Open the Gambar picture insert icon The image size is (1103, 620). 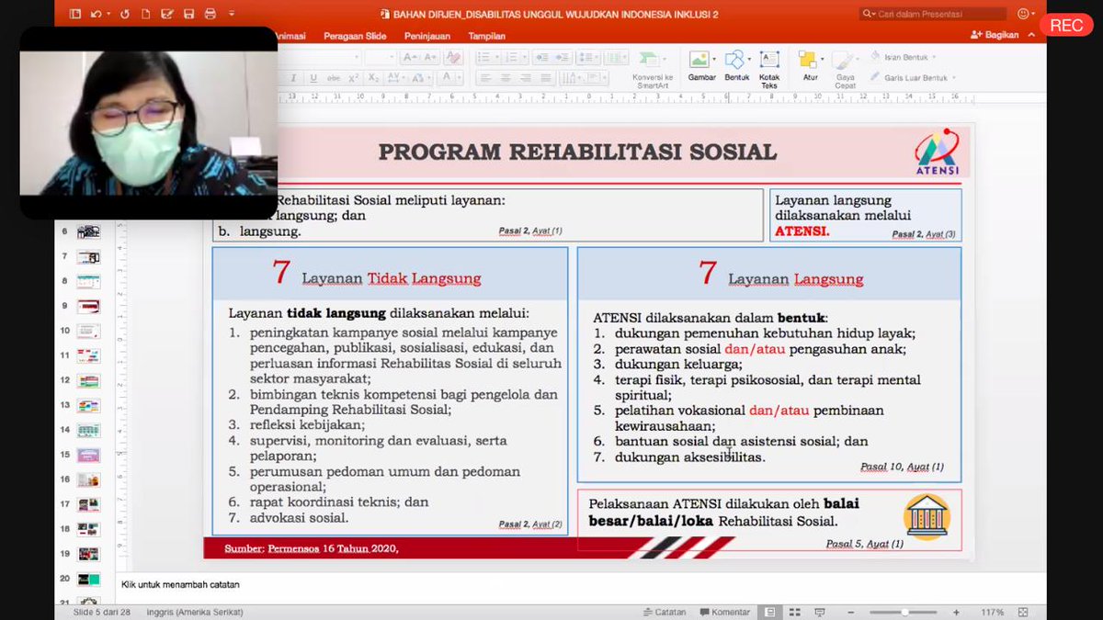pos(700,60)
